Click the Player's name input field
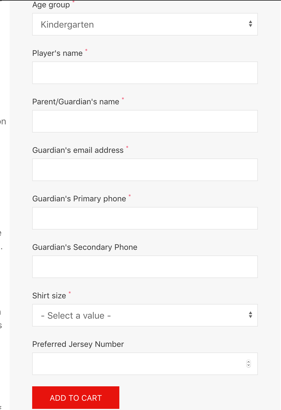 pos(145,72)
